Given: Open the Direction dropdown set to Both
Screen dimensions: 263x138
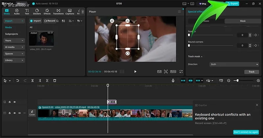Looking at the screenshot, I should (x=234, y=64).
